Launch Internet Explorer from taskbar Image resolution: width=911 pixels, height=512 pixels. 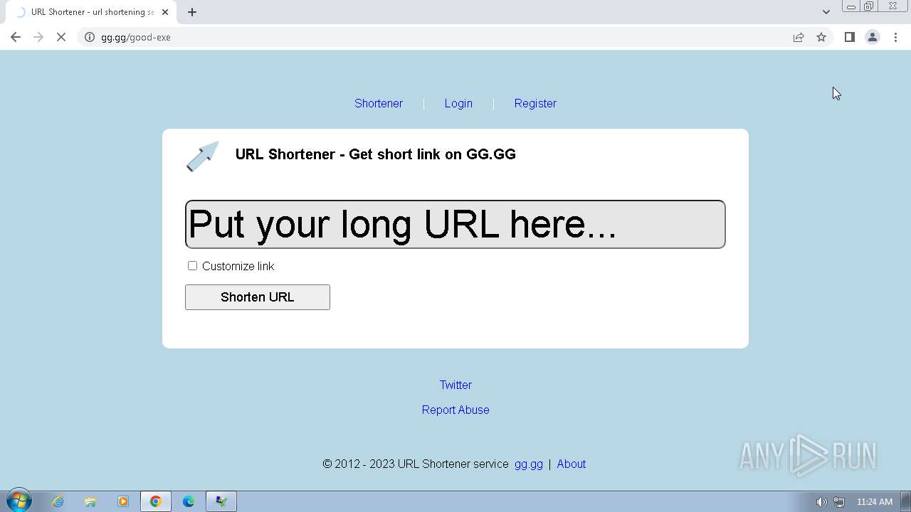[58, 501]
